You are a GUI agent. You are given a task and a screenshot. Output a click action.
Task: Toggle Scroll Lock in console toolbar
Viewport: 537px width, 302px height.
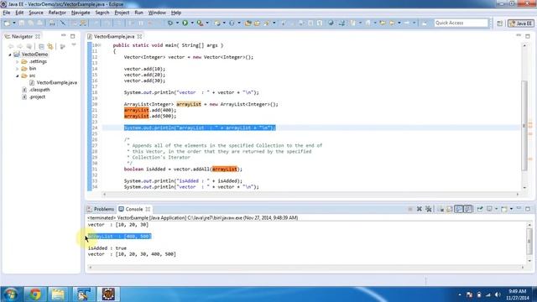pos(450,209)
